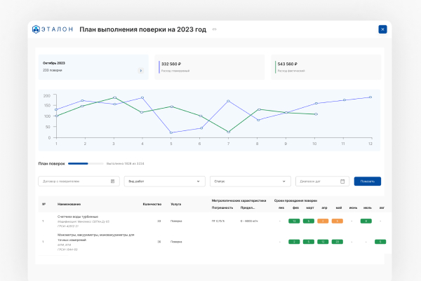The image size is (421, 281).
Task: Click the Эталон logo icon
Action: tap(36, 29)
